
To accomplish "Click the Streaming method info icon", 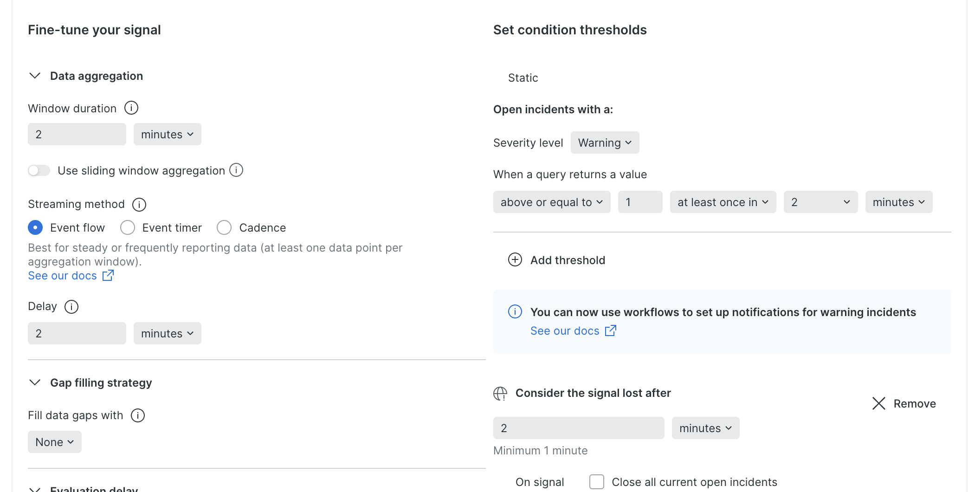I will pyautogui.click(x=139, y=204).
